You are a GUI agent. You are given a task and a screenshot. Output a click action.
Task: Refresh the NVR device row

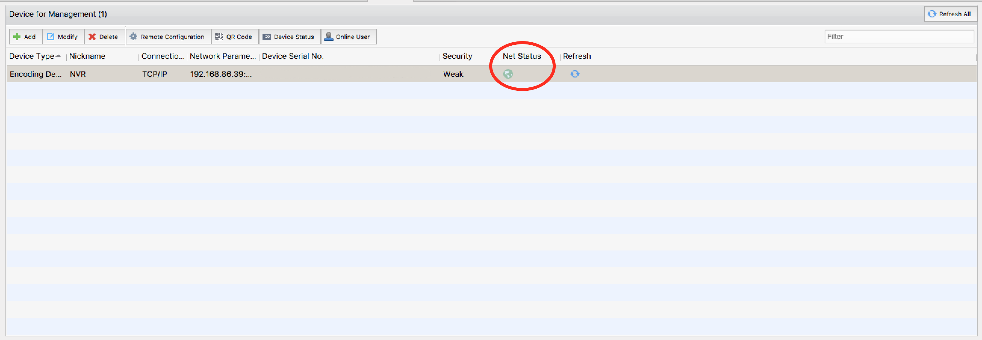(575, 74)
